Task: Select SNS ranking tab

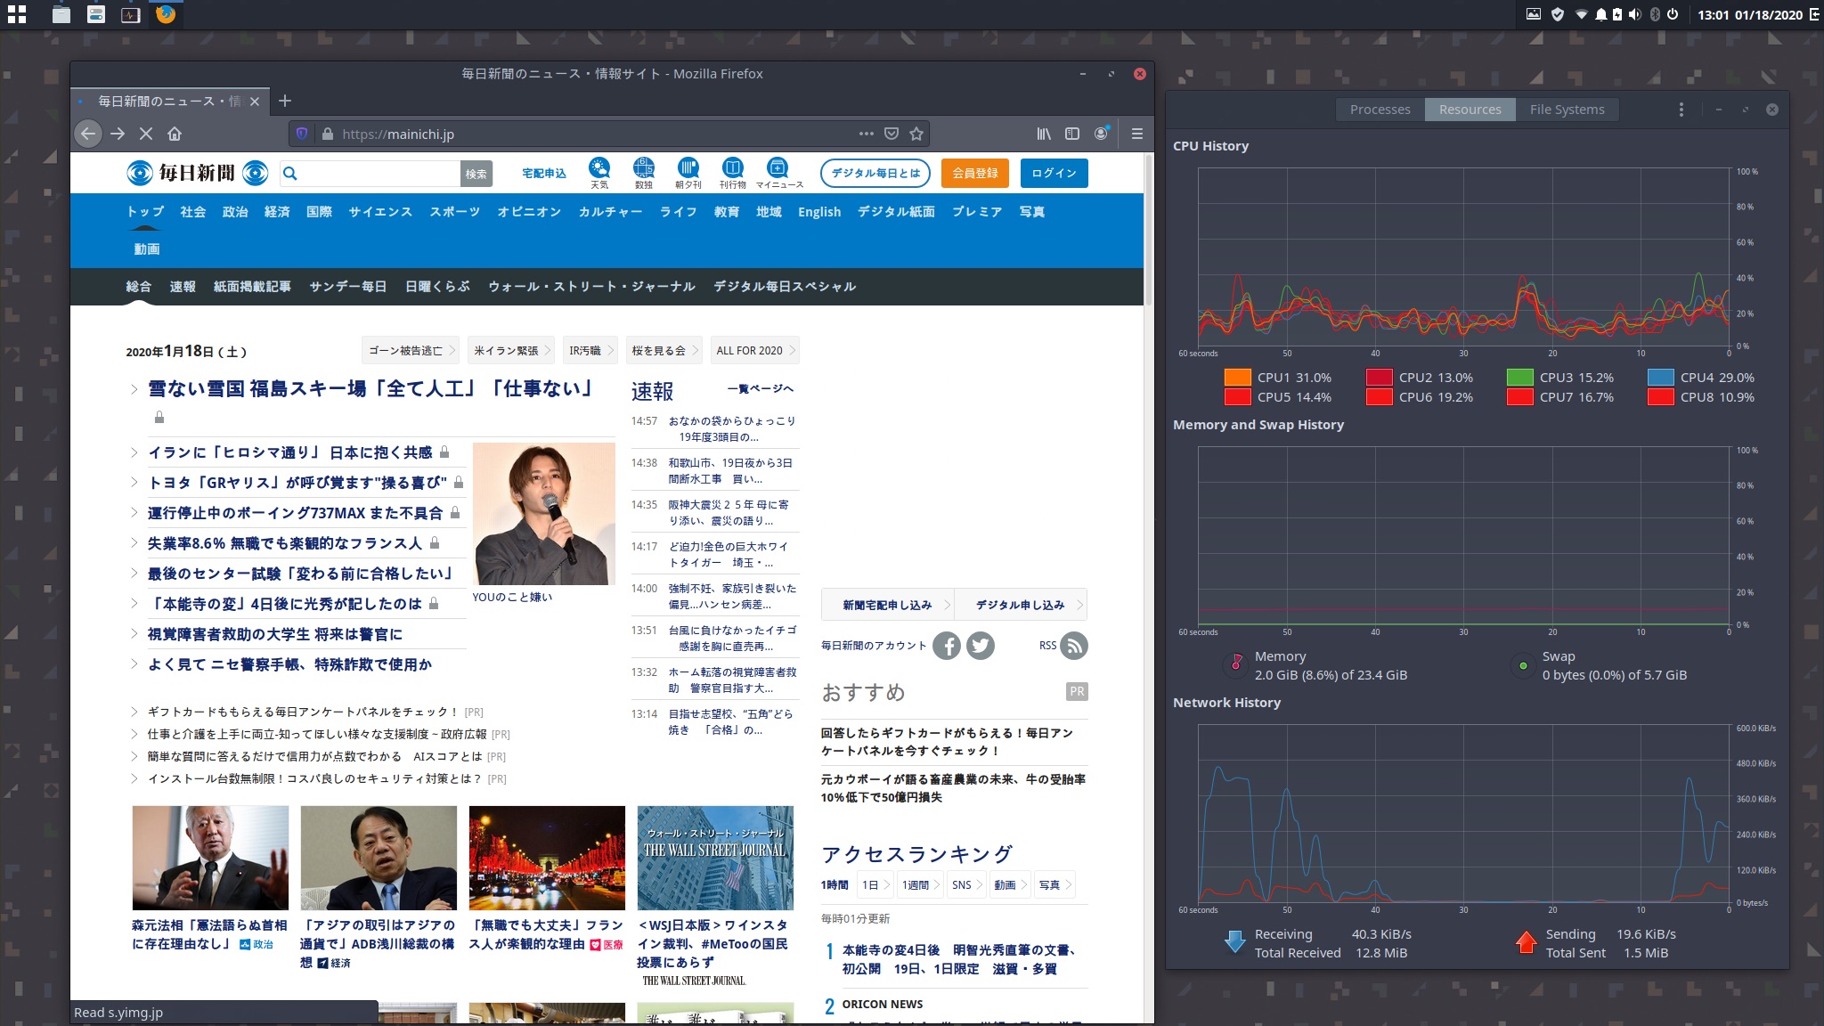Action: click(965, 884)
